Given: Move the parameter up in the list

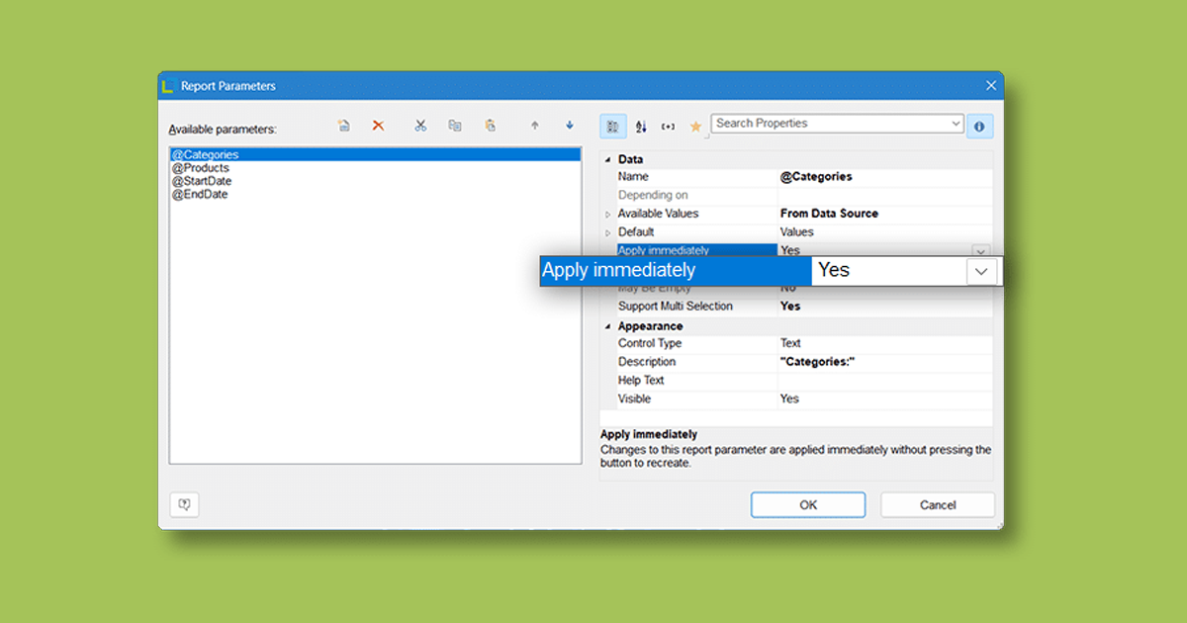Looking at the screenshot, I should tap(534, 126).
